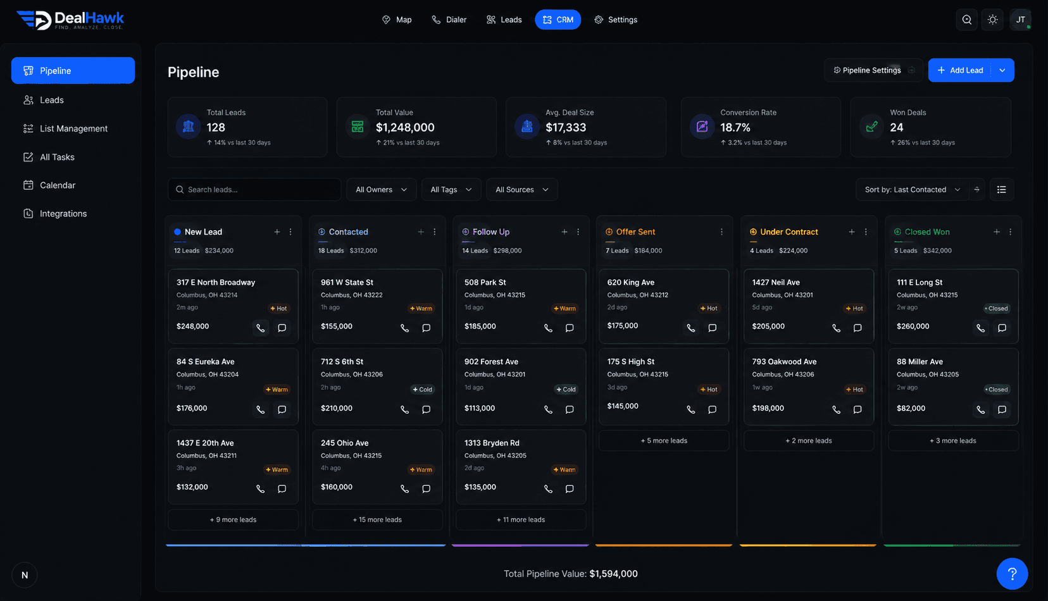The width and height of the screenshot is (1048, 601).
Task: Add a lead to Under Contract column
Action: [852, 232]
